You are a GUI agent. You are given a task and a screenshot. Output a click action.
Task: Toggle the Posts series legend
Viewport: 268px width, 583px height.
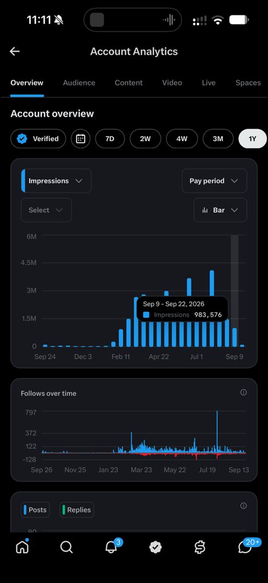(x=35, y=510)
